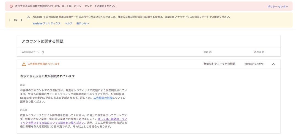Image resolution: width=296 pixels, height=137 pixels.
Task: Click the 詳細 section label
Action: click(x=23, y=85)
